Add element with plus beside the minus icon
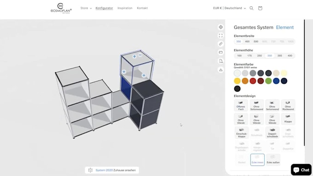 pyautogui.click(x=134, y=57)
